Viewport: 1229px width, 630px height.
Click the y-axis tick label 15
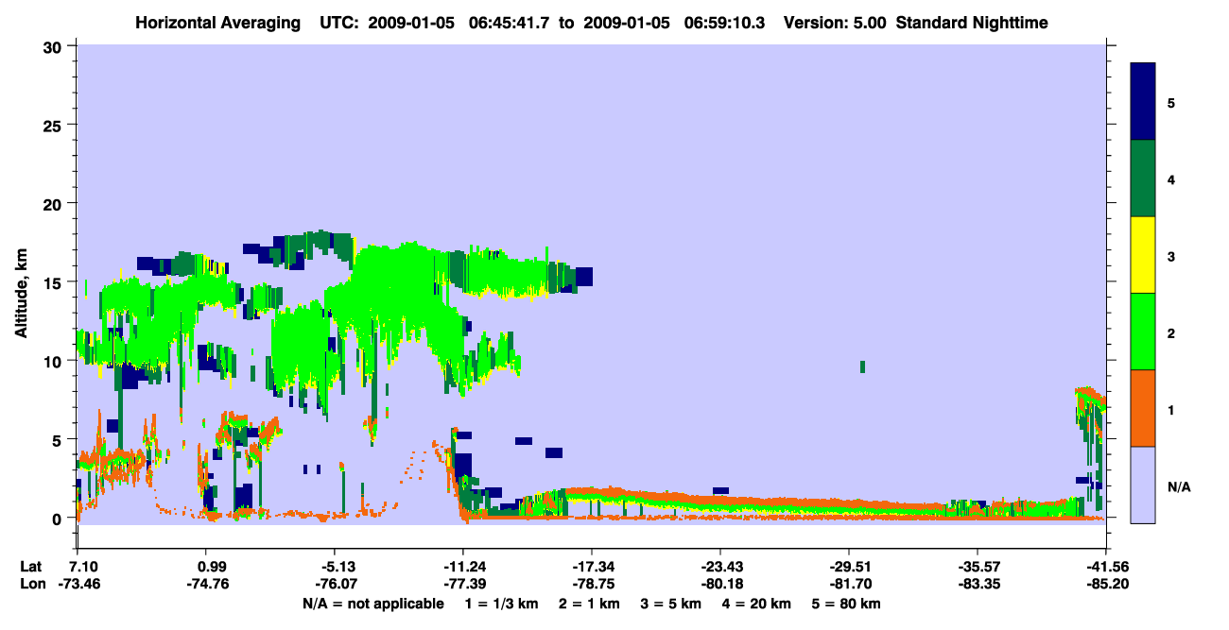click(x=55, y=281)
